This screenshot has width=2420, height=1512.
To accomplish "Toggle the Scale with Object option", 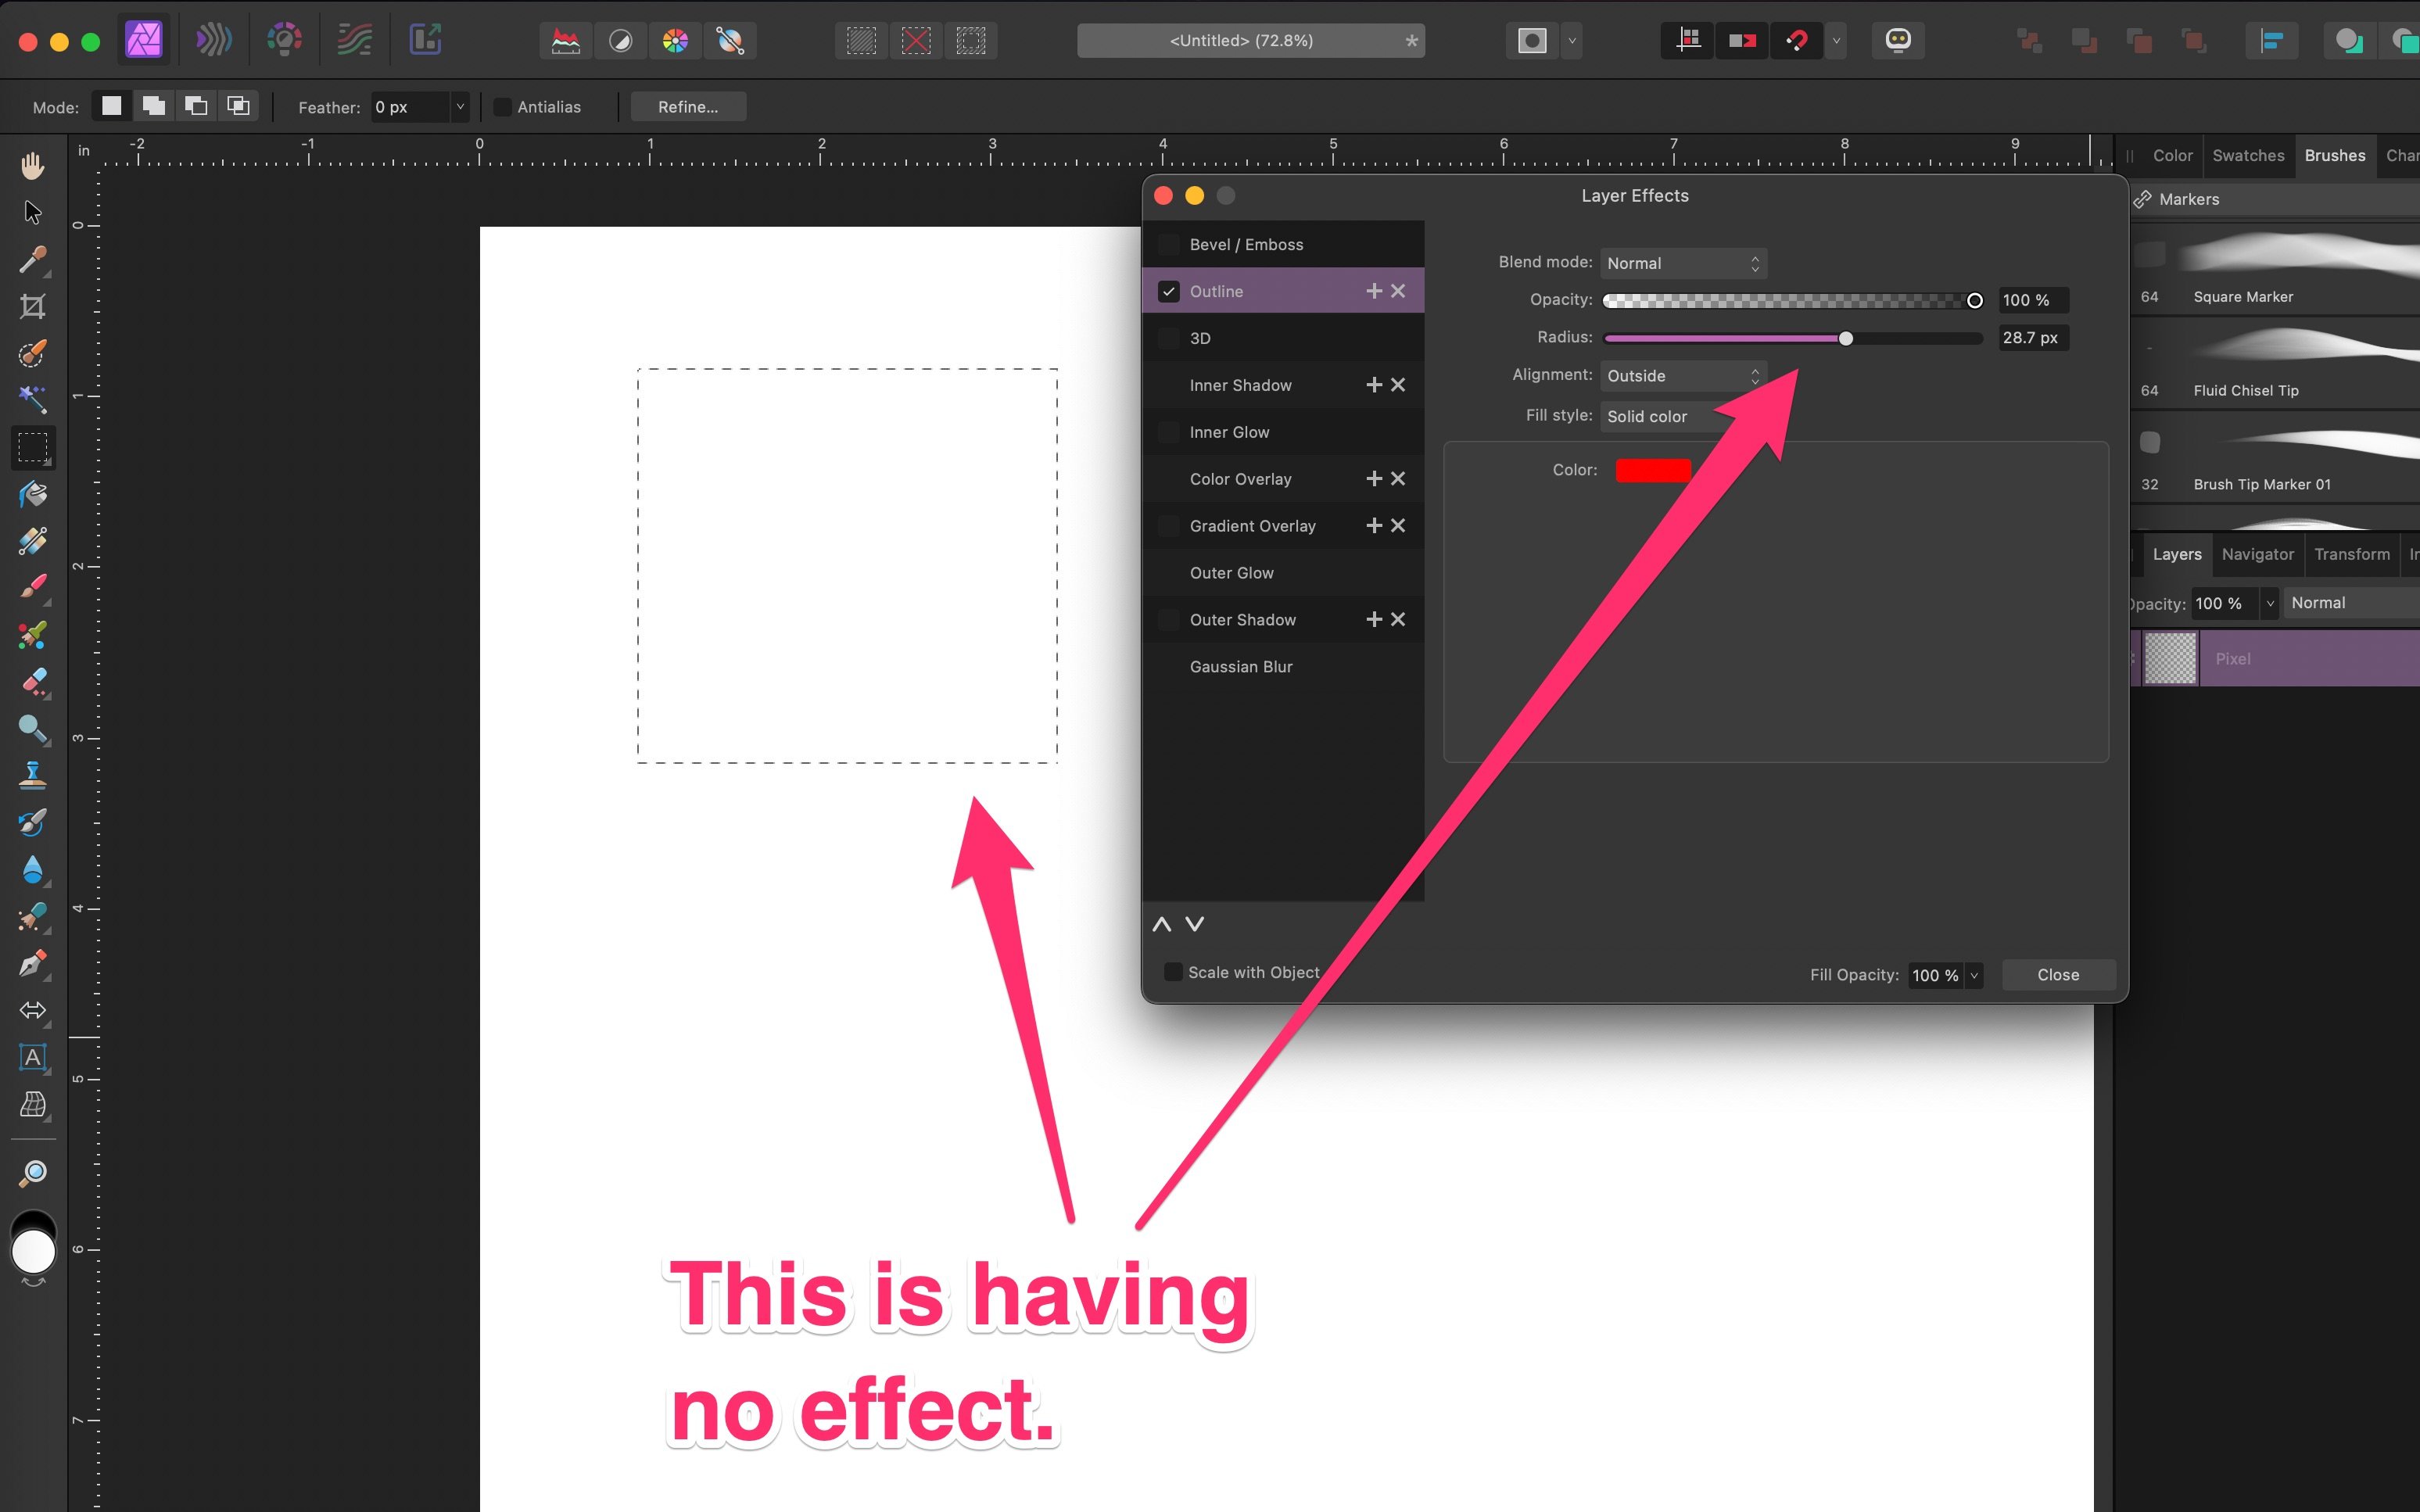I will pos(1172,971).
